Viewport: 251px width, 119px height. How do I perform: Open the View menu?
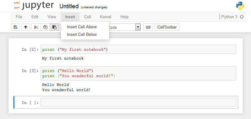coord(52,17)
